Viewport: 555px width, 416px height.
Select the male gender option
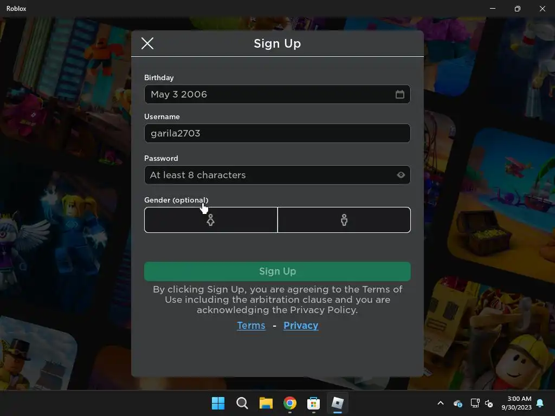point(344,220)
